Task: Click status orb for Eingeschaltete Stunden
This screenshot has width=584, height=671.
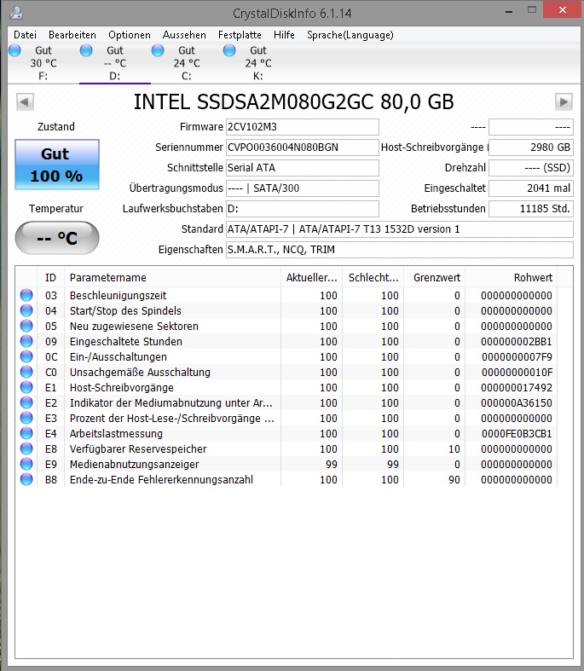Action: tap(26, 342)
